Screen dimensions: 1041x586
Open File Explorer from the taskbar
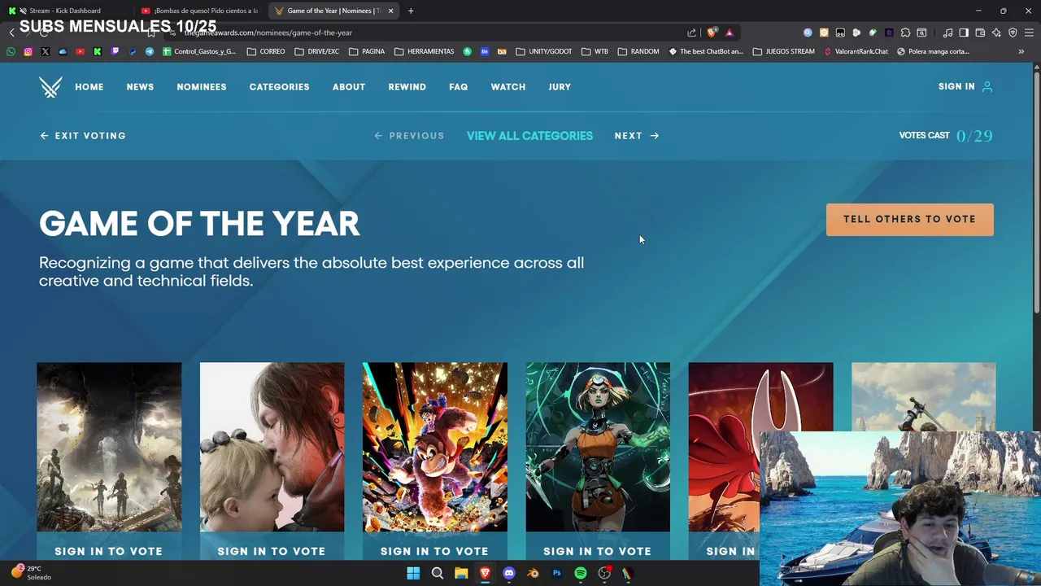coord(461,573)
